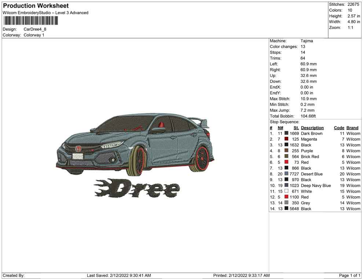Click the Red swatch with 1100 stitches
The height and width of the screenshot is (279, 363).
286,197
